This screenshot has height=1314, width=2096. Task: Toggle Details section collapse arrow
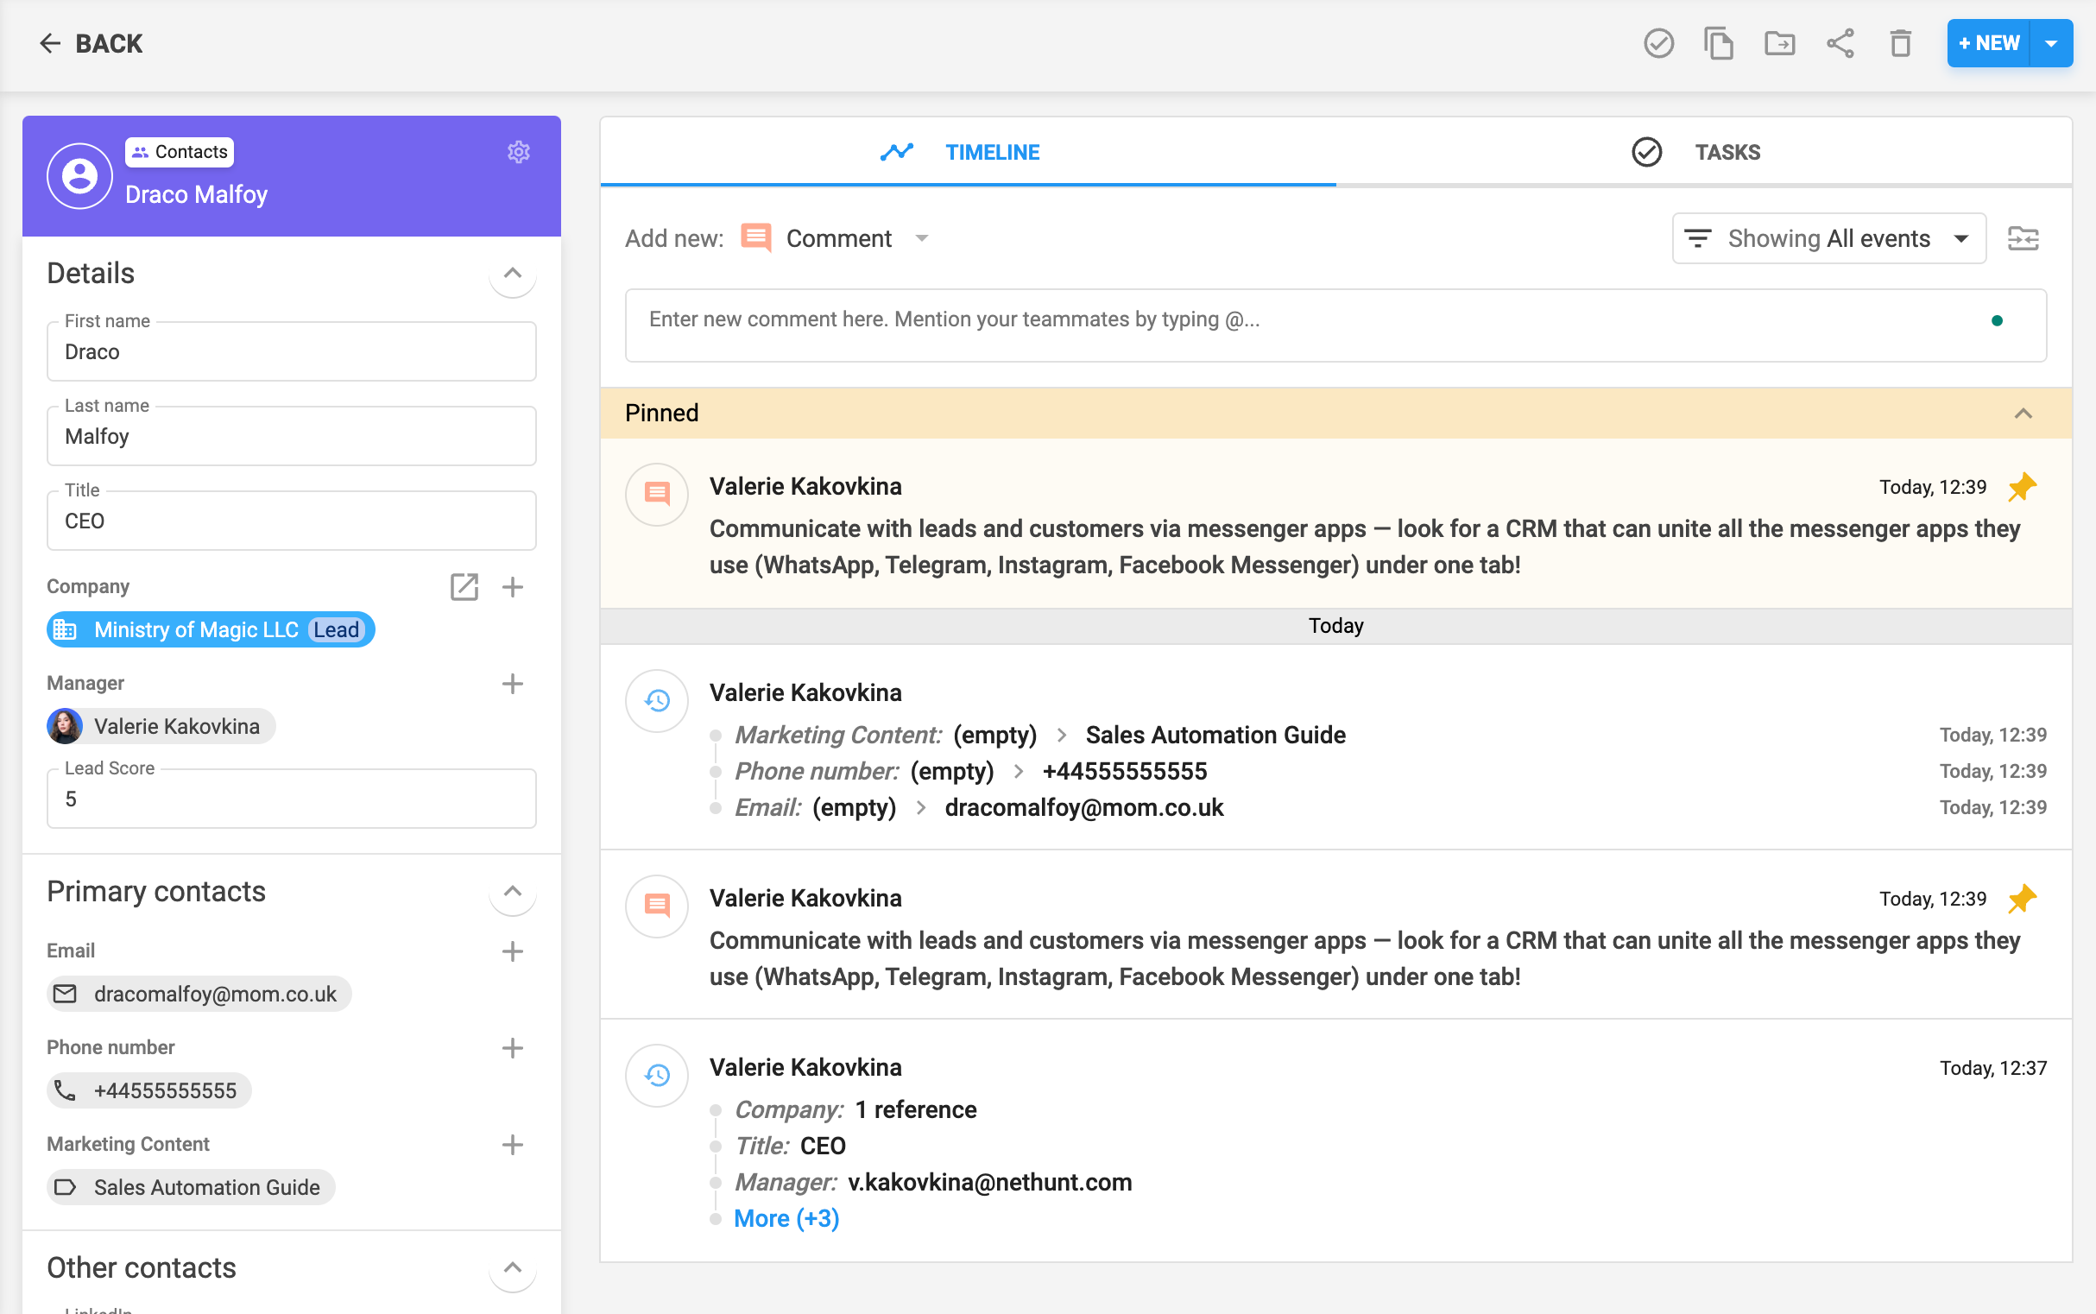coord(513,274)
